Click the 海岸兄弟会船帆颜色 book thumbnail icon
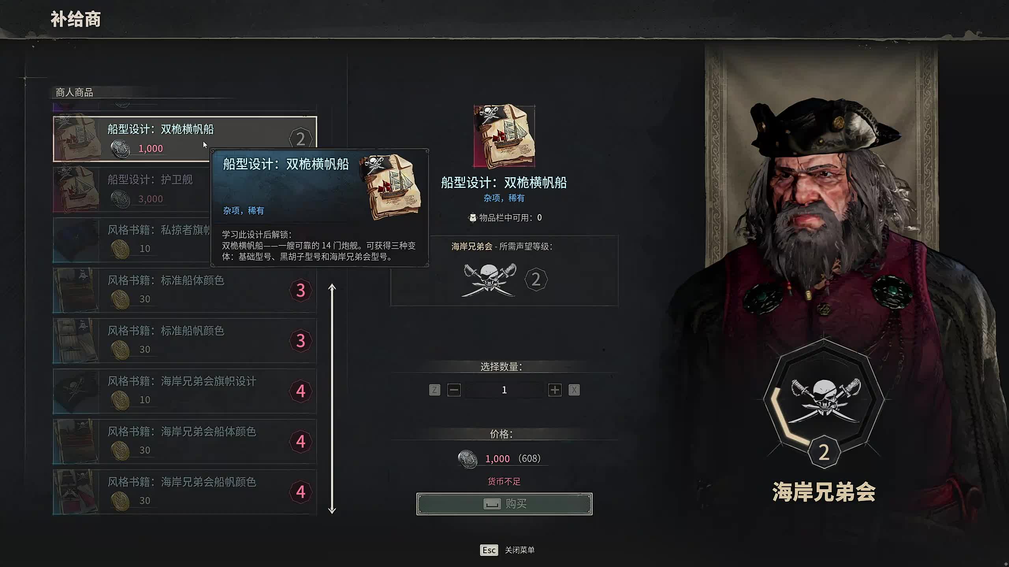This screenshot has height=567, width=1009. pos(76,492)
